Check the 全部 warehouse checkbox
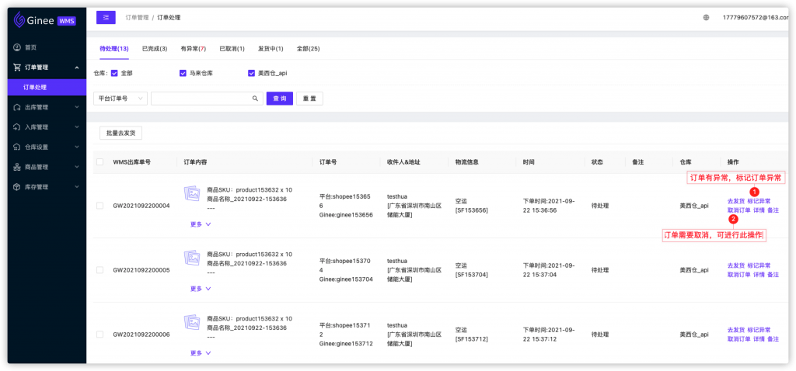The image size is (796, 371). tap(114, 73)
